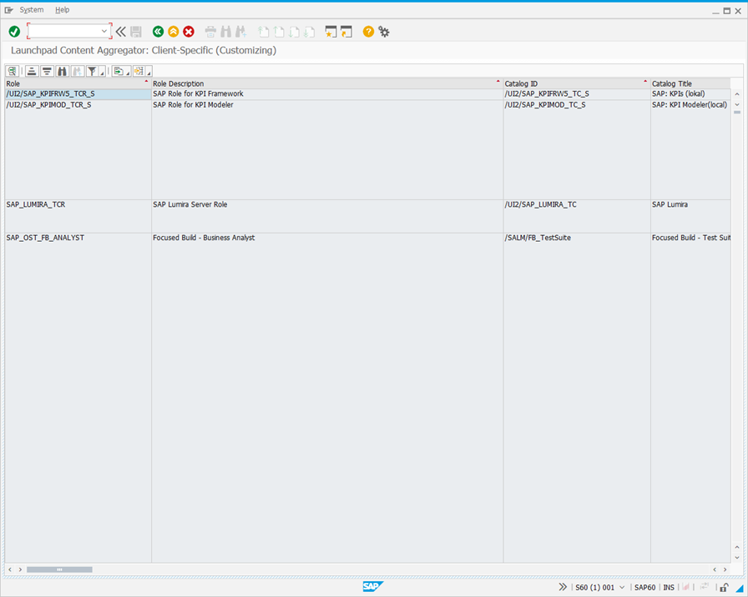This screenshot has width=748, height=597.
Task: Select the Details magnifier icon above the table
Action: (x=12, y=71)
